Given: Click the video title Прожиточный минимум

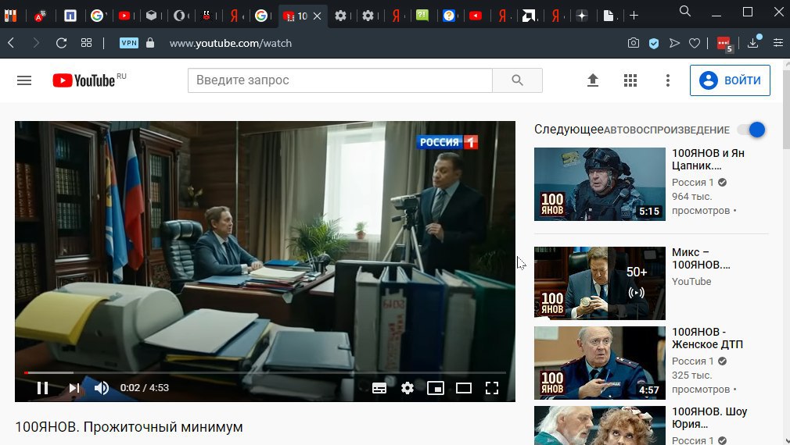Looking at the screenshot, I should click(129, 427).
